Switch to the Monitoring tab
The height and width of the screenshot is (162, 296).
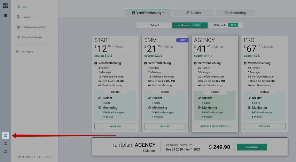pyautogui.click(x=235, y=13)
